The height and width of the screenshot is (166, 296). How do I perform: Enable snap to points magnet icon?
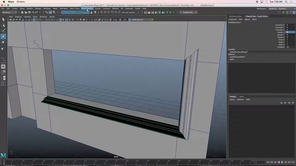click(109, 12)
